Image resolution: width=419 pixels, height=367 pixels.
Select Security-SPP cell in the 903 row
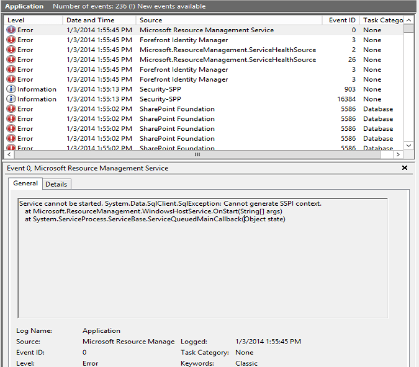click(x=160, y=89)
